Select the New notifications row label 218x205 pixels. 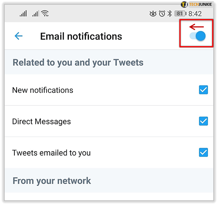click(43, 90)
